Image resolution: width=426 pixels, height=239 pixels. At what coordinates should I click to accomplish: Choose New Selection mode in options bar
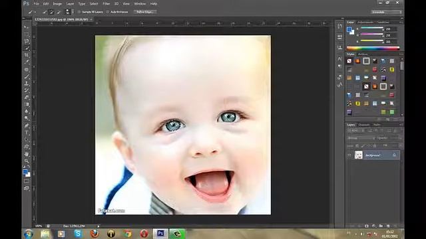click(x=44, y=12)
